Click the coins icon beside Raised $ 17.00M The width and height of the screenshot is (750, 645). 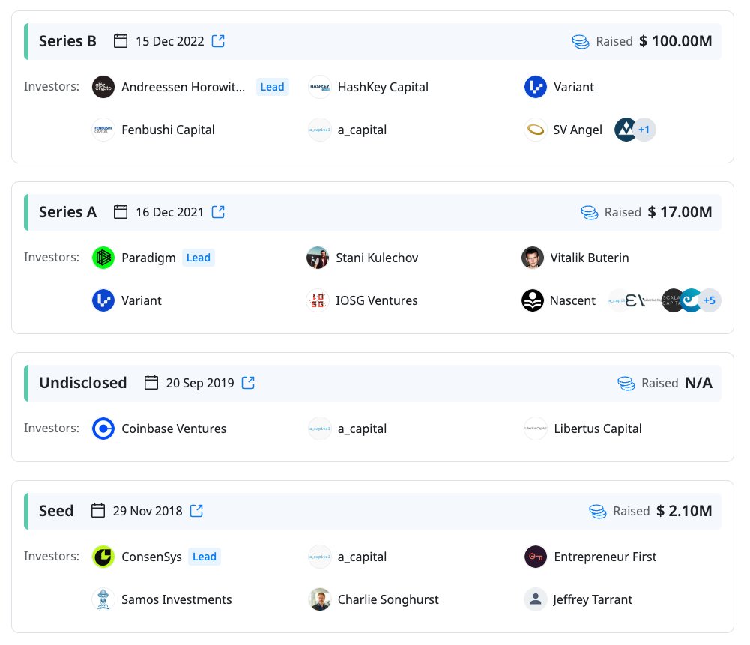click(589, 212)
